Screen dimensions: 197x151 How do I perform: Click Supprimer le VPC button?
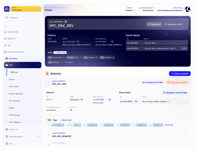pyautogui.click(x=174, y=24)
